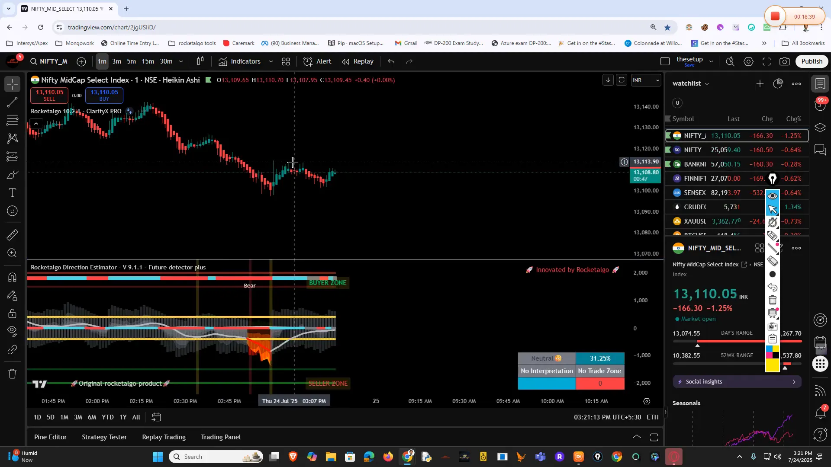Select the zoom in tool
The width and height of the screenshot is (831, 467).
13,253
